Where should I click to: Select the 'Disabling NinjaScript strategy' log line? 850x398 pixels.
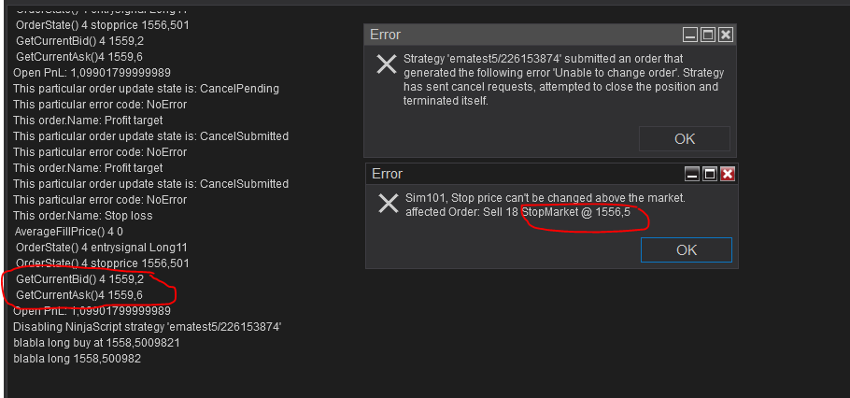pyautogui.click(x=148, y=327)
